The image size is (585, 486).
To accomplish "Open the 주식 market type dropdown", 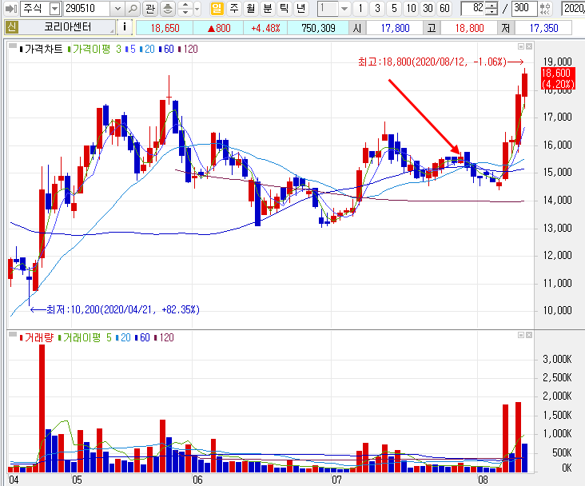I will pos(54,8).
